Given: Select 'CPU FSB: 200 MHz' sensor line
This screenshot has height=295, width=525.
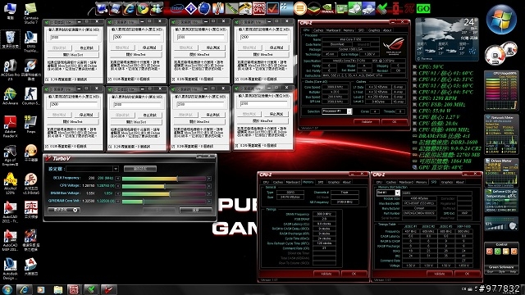Looking at the screenshot, I should point(441,104).
